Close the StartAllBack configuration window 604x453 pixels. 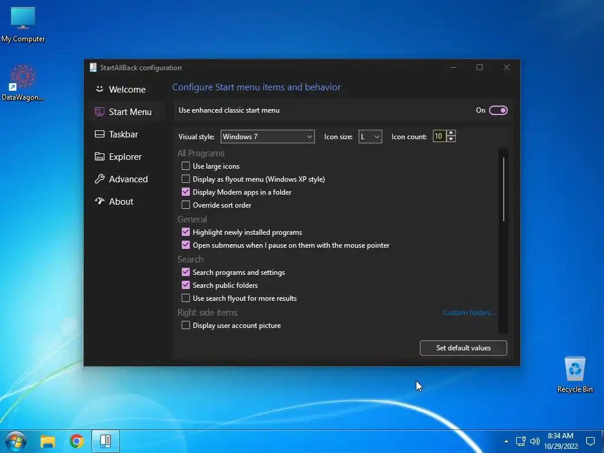pos(507,67)
